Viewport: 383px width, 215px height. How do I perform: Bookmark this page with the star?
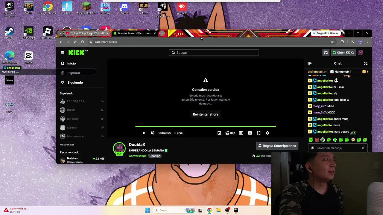click(x=332, y=42)
